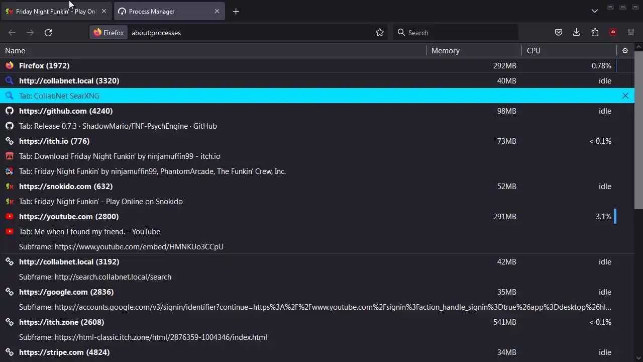Sort processes by the Name column header

pyautogui.click(x=213, y=50)
